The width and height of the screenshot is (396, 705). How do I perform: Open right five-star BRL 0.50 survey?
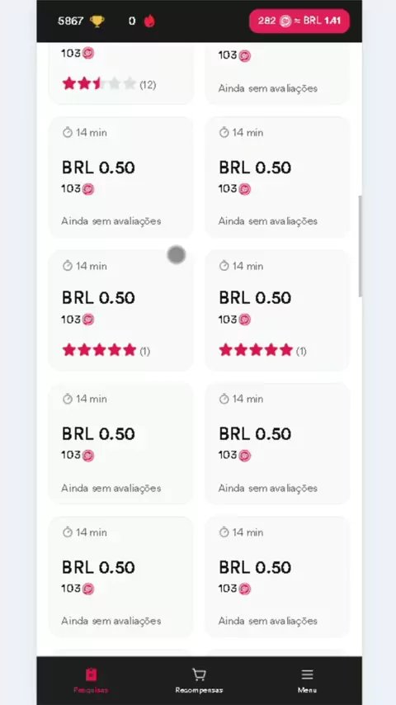point(277,310)
